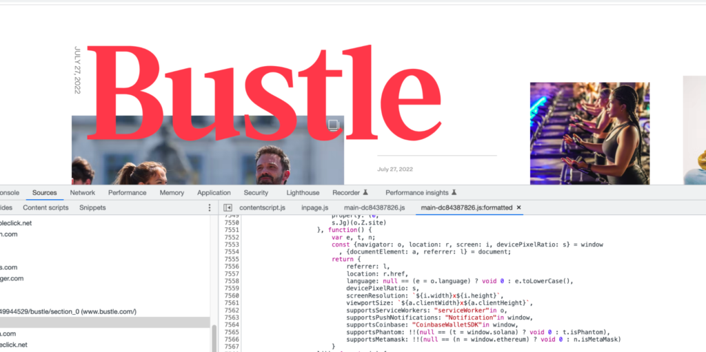This screenshot has height=352, width=706.
Task: Open the Performance panel tab
Action: pyautogui.click(x=127, y=193)
